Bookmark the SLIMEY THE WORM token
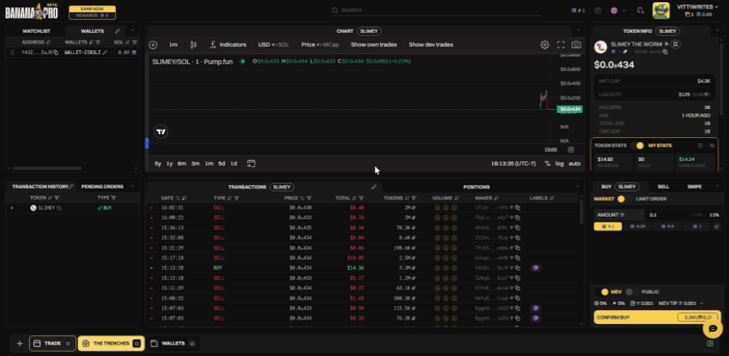 point(676,44)
